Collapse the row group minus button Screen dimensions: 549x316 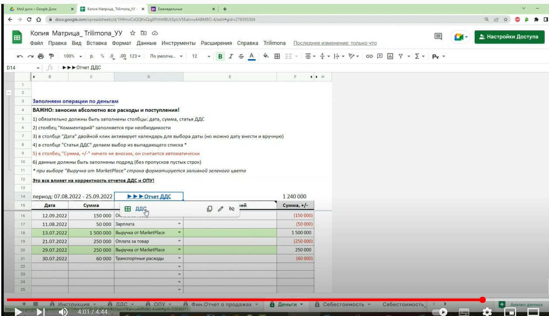[x=9, y=93]
